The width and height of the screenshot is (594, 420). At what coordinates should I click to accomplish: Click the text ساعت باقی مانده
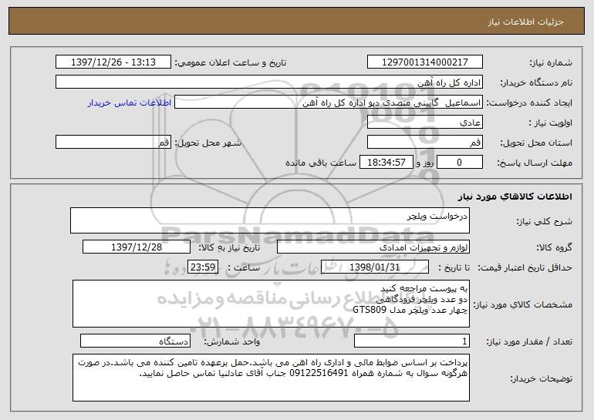320,163
